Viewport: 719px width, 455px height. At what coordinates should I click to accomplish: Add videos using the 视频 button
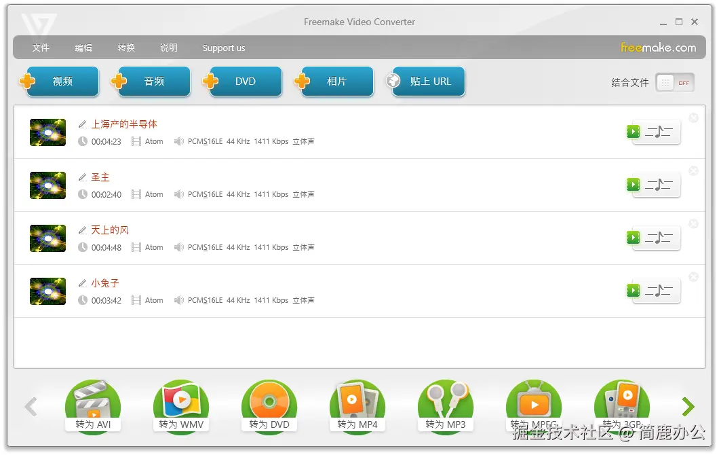pos(62,80)
